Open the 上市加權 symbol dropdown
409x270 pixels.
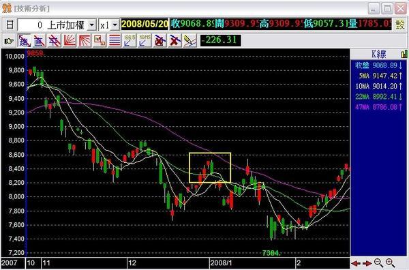pyautogui.click(x=92, y=25)
